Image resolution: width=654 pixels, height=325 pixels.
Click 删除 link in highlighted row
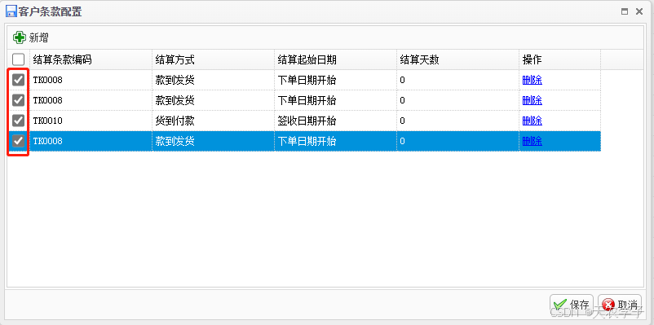(532, 141)
